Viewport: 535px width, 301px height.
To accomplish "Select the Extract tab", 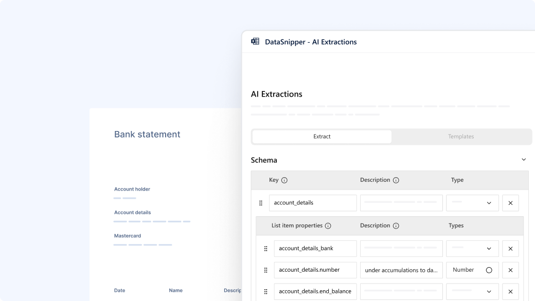I will [322, 137].
